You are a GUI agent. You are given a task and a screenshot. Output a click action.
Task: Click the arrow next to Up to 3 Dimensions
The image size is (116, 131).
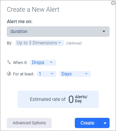[x=59, y=43]
